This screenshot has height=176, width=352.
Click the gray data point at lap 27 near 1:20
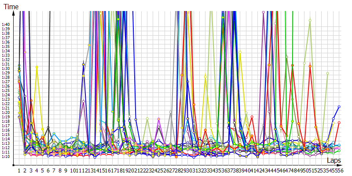click(x=170, y=112)
